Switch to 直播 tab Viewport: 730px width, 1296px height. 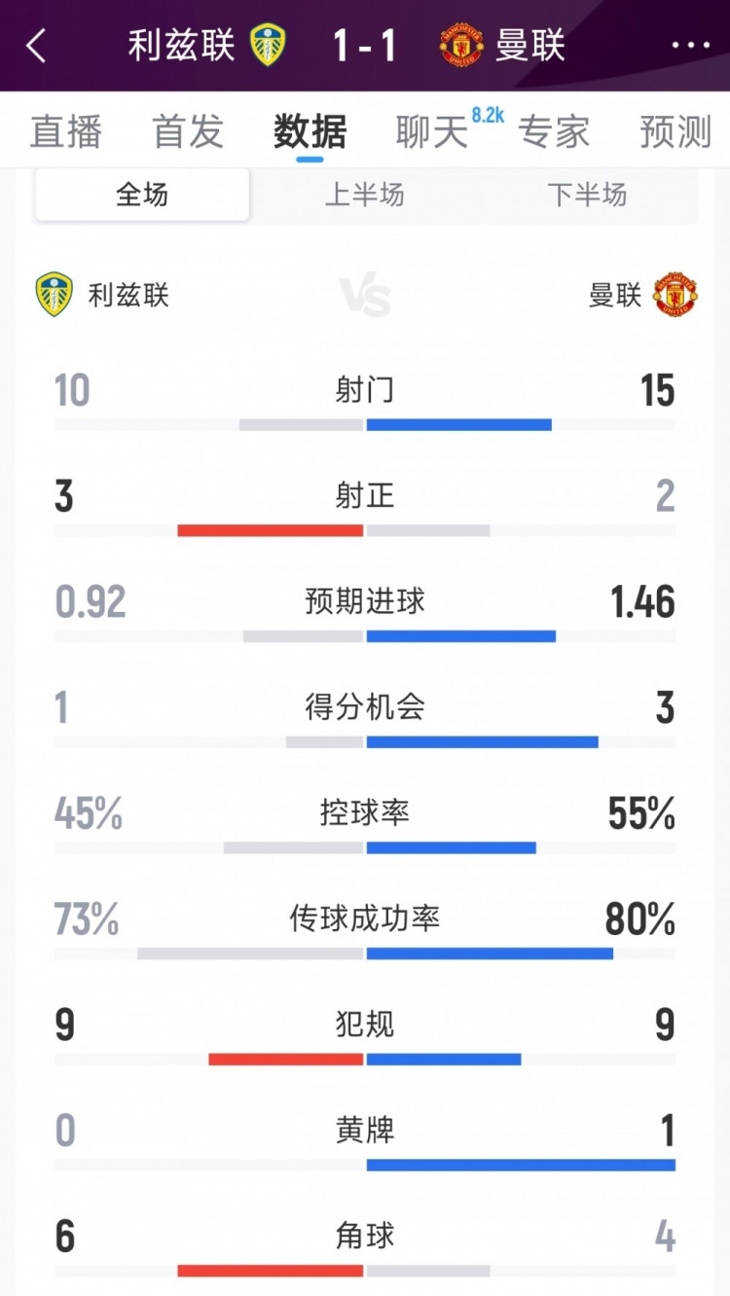click(65, 132)
